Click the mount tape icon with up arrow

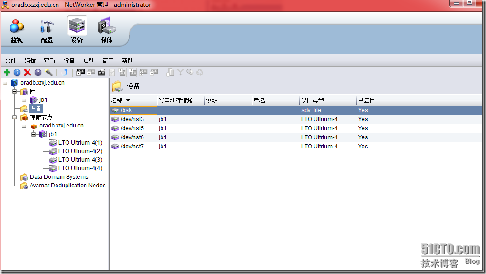pyautogui.click(x=81, y=72)
